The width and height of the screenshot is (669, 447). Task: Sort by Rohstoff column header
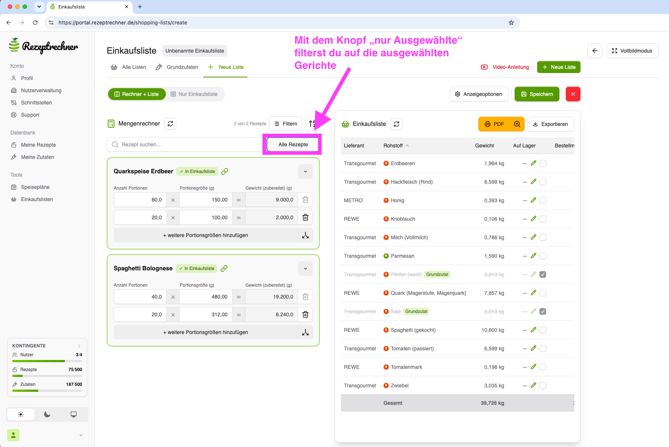coord(396,146)
